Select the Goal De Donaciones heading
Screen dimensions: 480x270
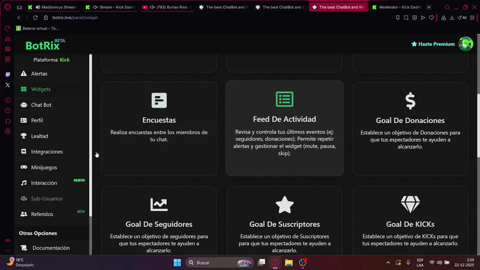tap(410, 120)
